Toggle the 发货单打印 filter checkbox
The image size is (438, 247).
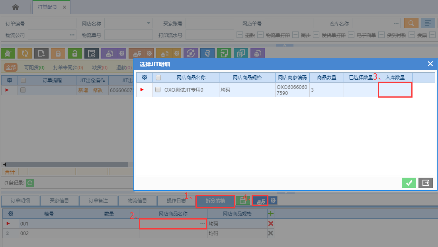(x=316, y=35)
